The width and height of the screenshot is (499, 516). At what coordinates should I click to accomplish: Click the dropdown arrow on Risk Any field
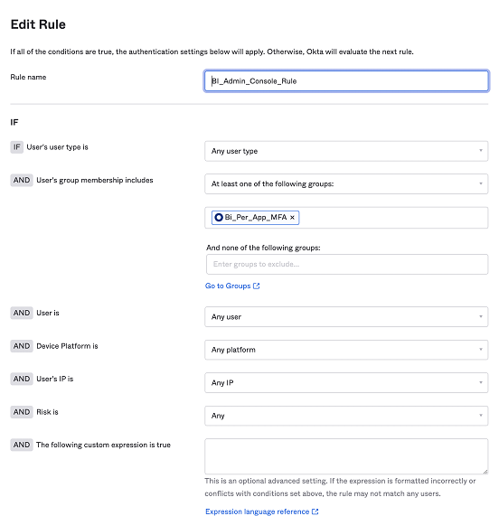481,416
